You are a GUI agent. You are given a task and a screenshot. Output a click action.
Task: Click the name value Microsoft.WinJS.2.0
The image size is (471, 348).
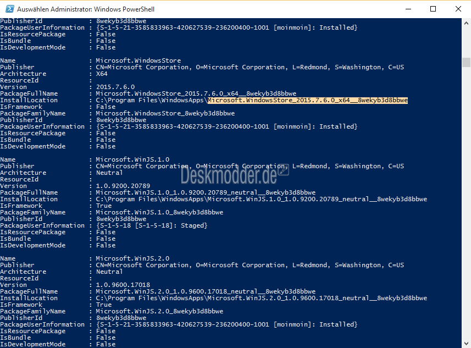(132, 258)
